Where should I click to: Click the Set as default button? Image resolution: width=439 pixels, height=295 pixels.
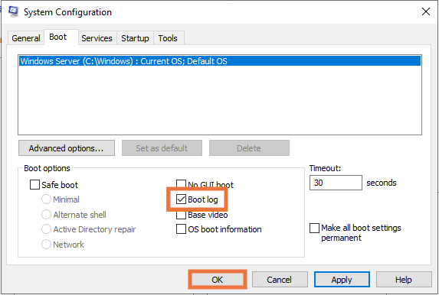[x=162, y=148]
